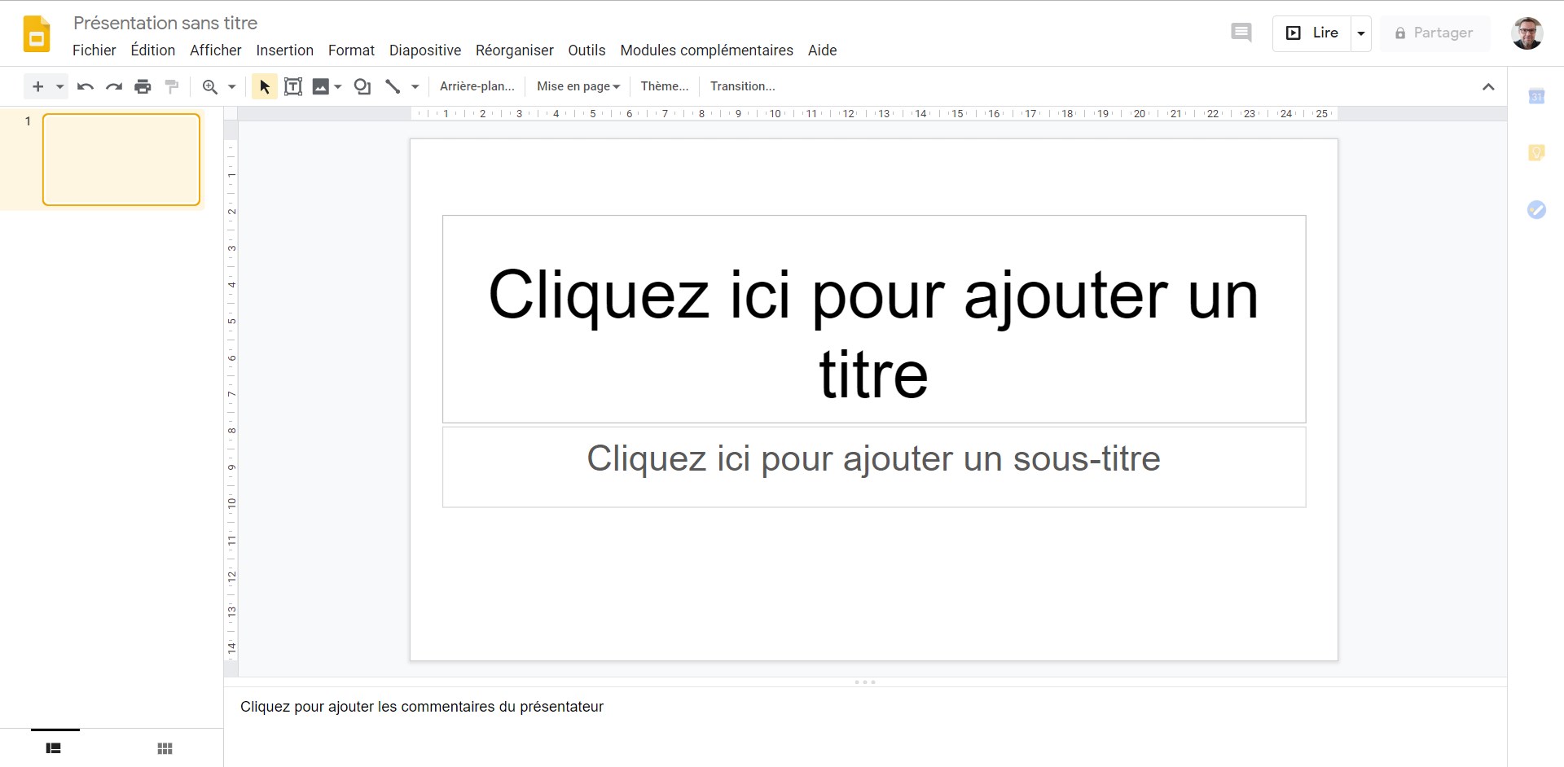
Task: Click the Partager share button
Action: [x=1434, y=33]
